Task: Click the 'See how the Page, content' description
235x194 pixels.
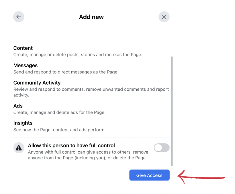Action: (60, 130)
